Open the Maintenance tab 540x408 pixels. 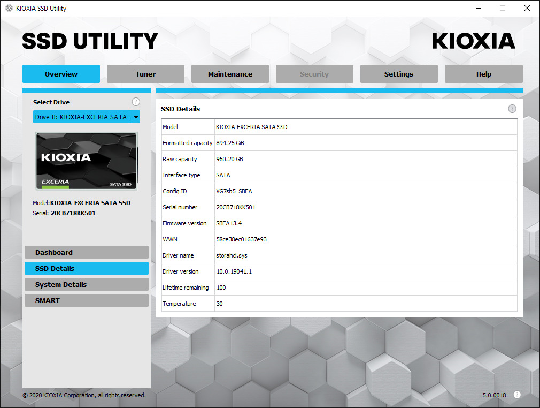[x=230, y=74]
